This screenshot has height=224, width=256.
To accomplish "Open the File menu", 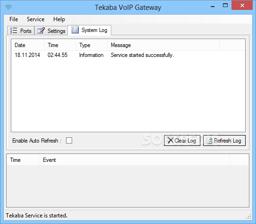I will point(14,19).
